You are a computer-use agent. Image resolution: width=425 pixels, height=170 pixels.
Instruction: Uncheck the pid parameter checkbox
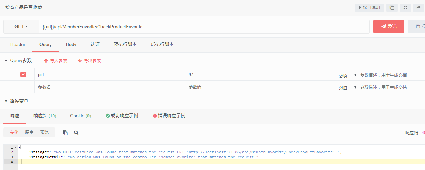23,74
